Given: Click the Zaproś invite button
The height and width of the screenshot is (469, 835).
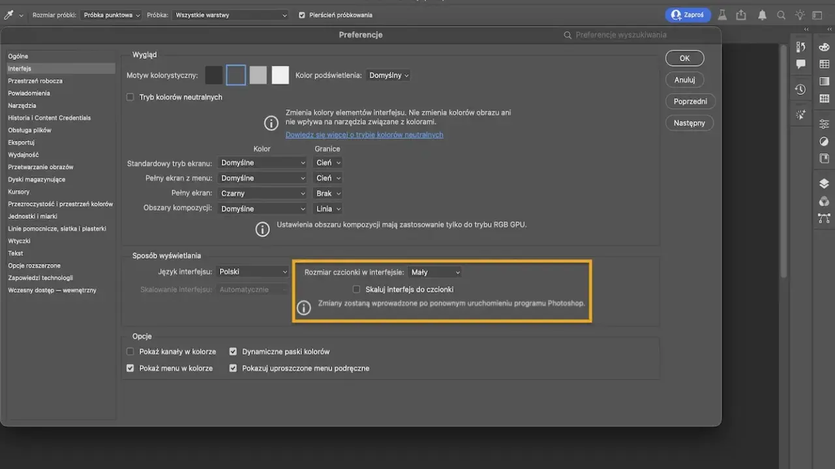Looking at the screenshot, I should [x=688, y=14].
